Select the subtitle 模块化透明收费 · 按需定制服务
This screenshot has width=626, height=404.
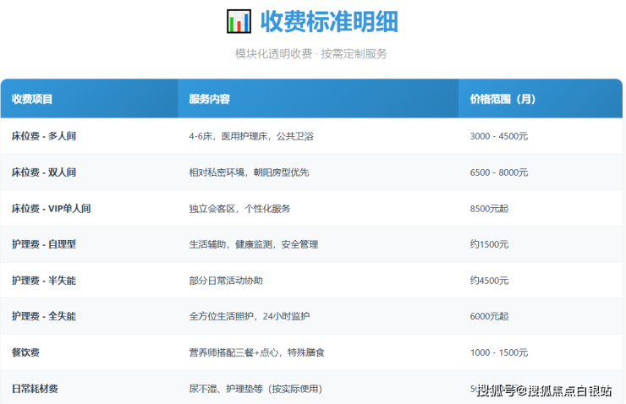coord(311,53)
